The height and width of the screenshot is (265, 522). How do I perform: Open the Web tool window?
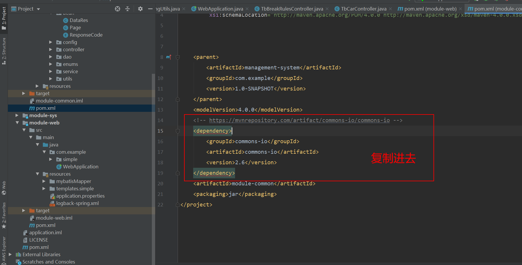click(x=4, y=188)
